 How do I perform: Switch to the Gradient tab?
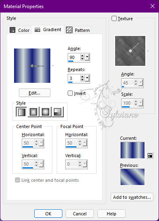48,29
